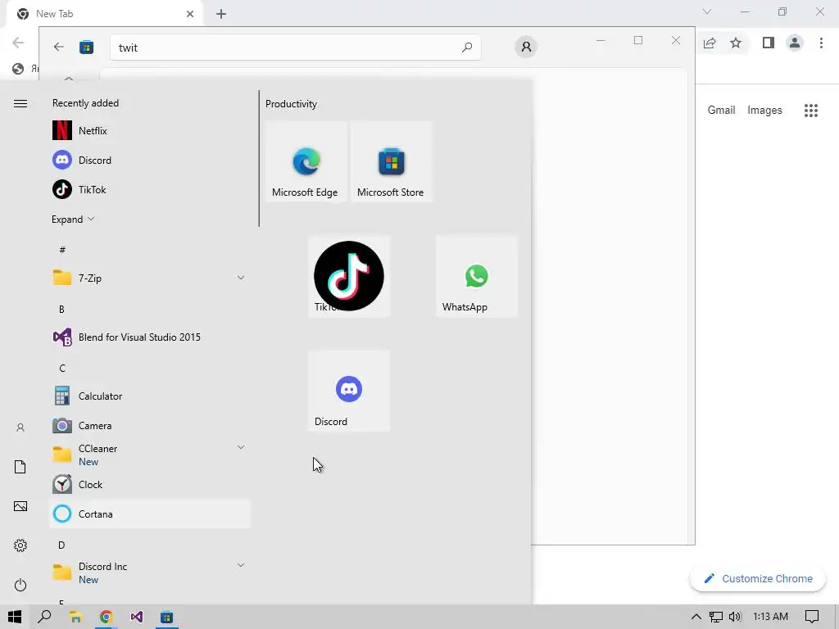The width and height of the screenshot is (839, 629).
Task: Expand the Recently added list
Action: click(x=73, y=219)
